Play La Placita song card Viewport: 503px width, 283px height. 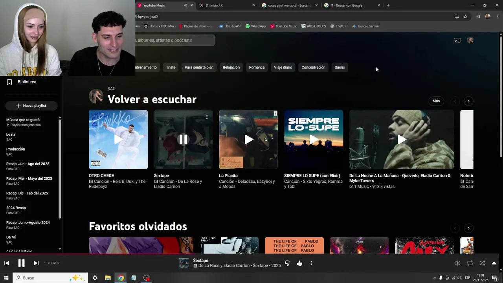click(x=248, y=140)
